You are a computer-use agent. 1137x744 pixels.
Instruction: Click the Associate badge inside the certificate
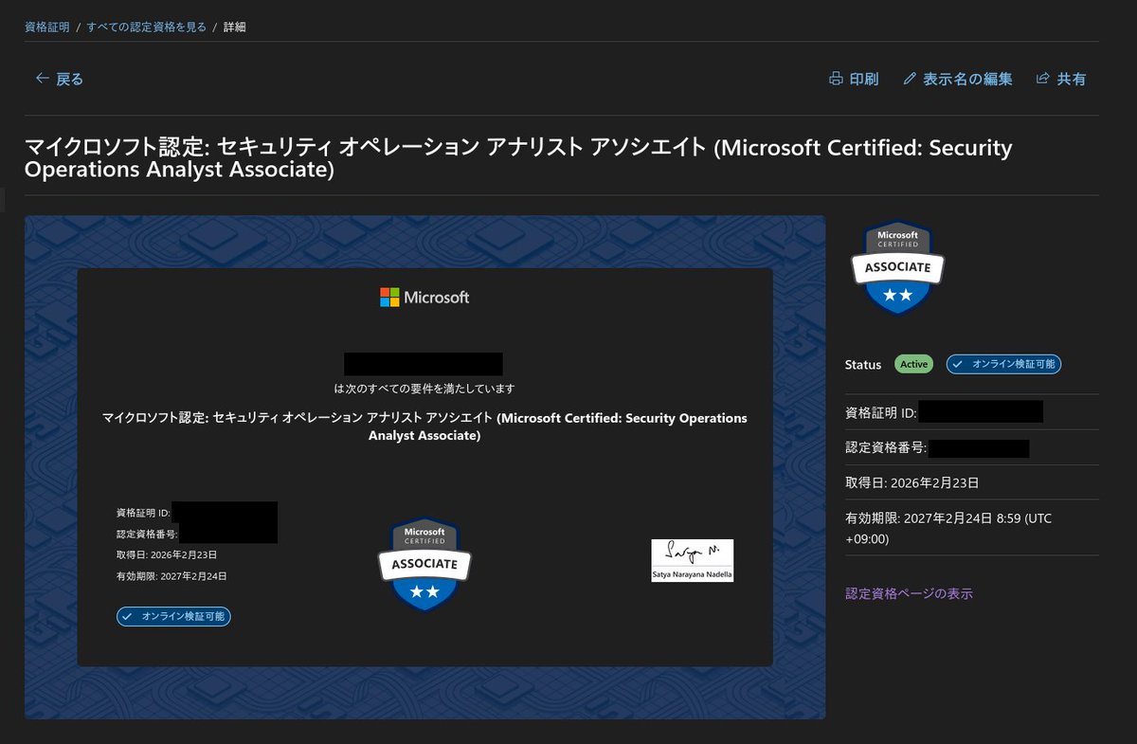click(x=424, y=563)
